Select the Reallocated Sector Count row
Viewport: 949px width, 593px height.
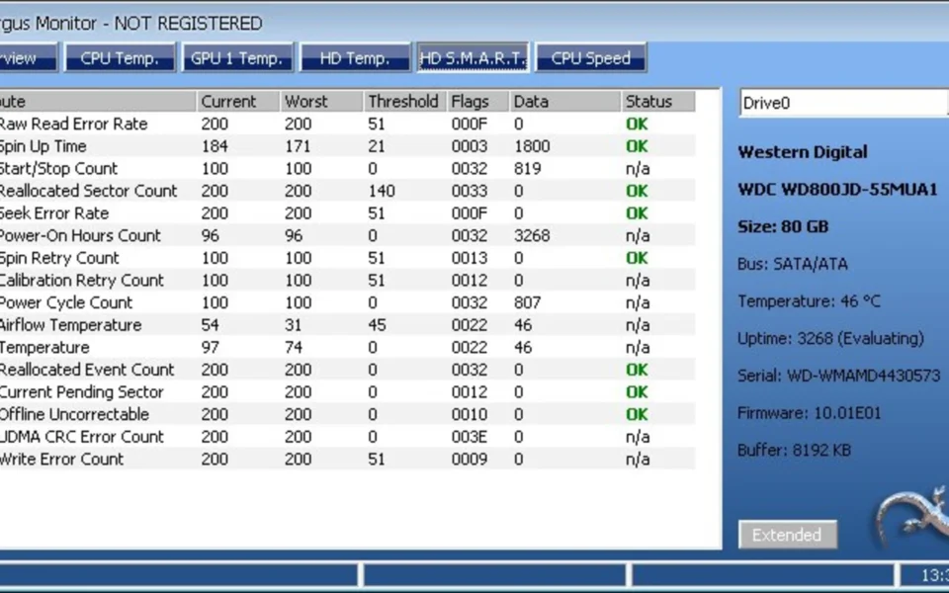[x=347, y=191]
